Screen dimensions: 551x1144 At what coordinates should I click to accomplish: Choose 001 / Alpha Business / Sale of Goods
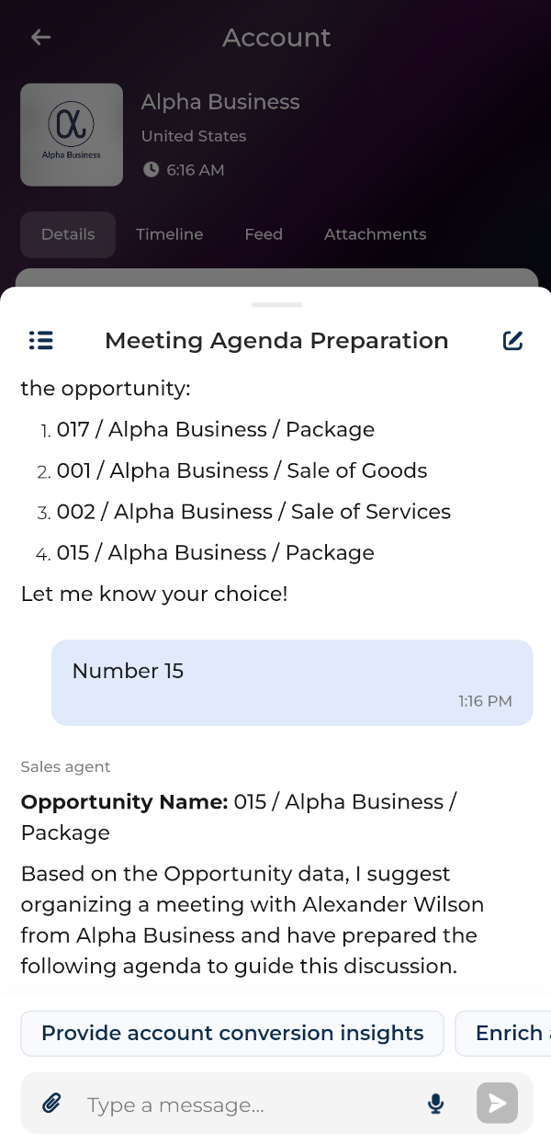pos(242,470)
